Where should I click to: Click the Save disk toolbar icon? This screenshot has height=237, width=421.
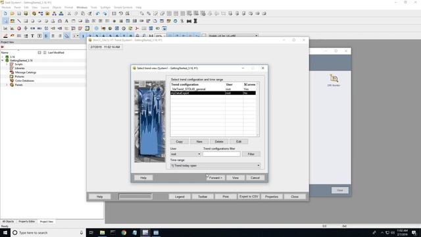click(19, 13)
